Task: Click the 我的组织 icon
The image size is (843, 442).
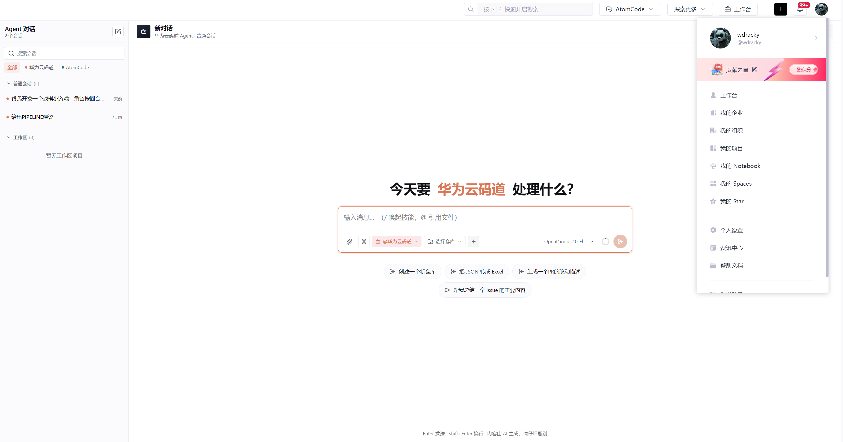Action: [713, 130]
